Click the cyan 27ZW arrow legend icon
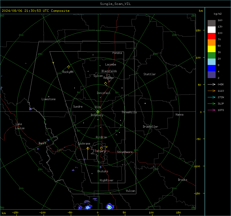This screenshot has height=216, width=231. click(x=211, y=97)
